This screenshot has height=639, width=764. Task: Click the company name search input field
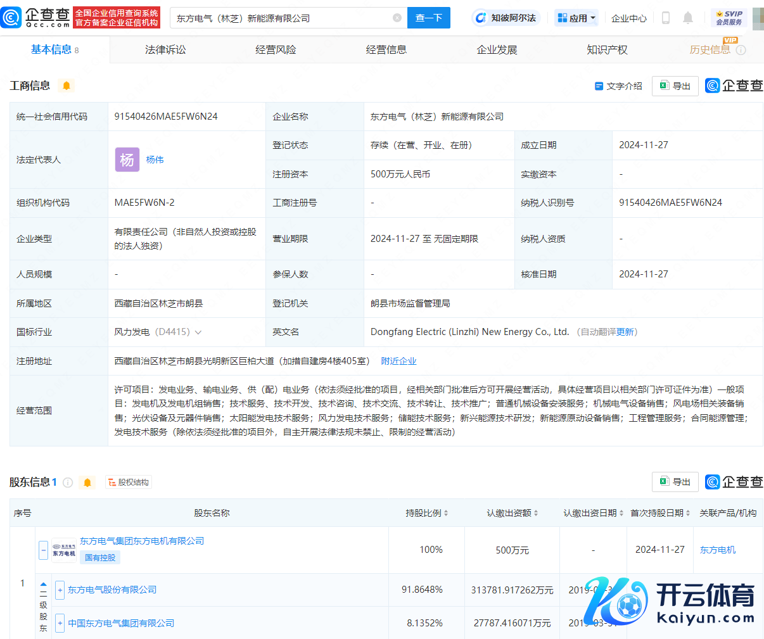[x=282, y=18]
